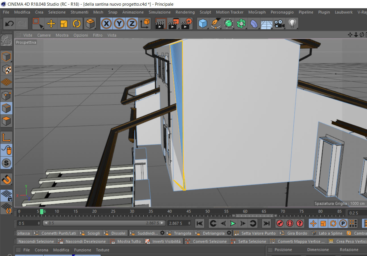Add a Cube primitive object
The width and height of the screenshot is (367, 256).
click(203, 24)
